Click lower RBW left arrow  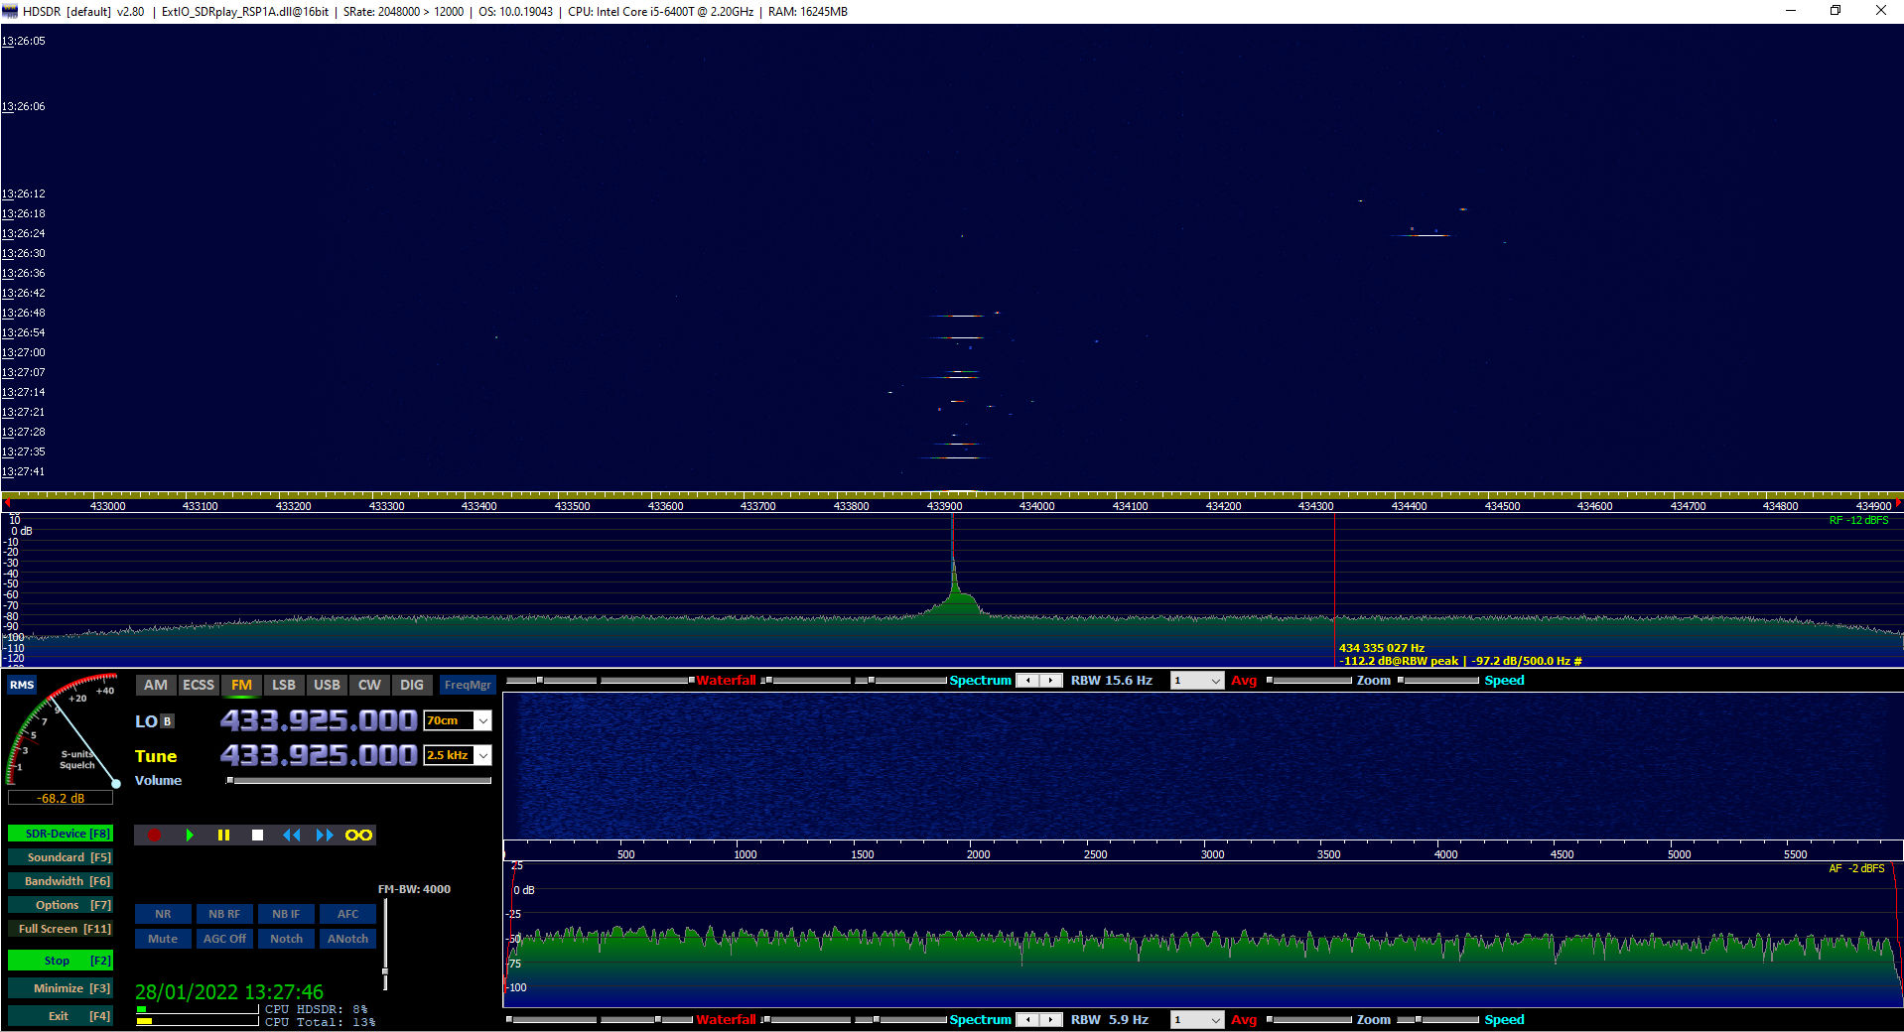[1028, 1020]
